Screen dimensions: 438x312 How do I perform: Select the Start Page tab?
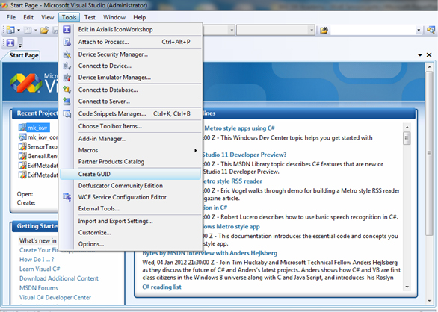23,55
